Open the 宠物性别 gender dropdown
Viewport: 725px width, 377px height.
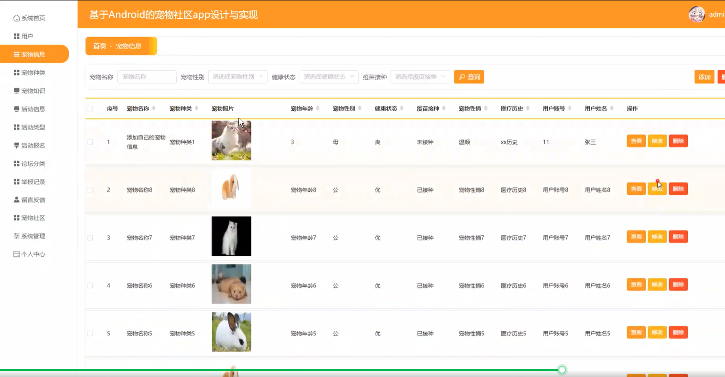tap(238, 76)
